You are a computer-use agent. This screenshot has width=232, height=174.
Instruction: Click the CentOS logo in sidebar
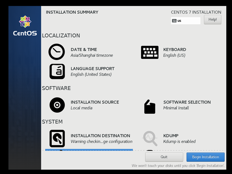25,26
